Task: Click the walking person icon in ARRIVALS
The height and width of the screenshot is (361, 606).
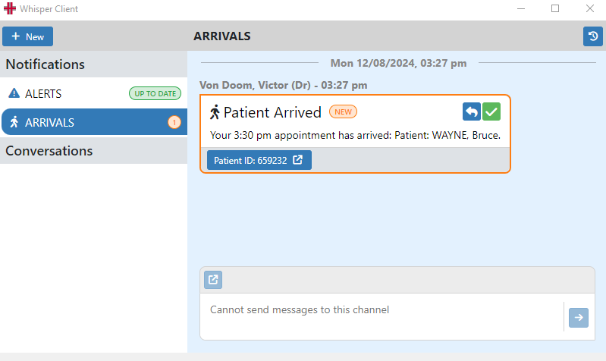Action: pos(14,122)
